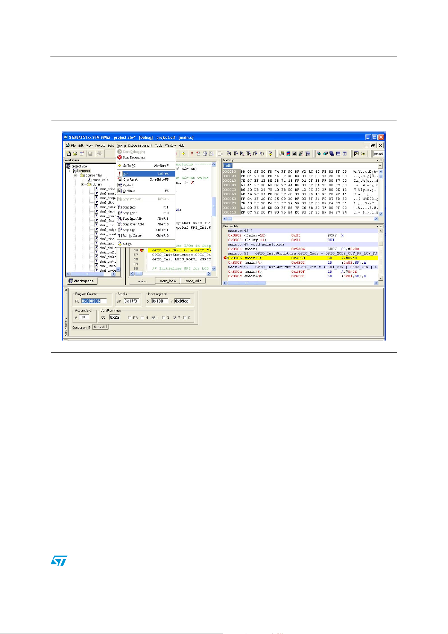Click the Open workspace folder toolbar icon
Viewport: 448px width, 634px height.
pos(75,154)
